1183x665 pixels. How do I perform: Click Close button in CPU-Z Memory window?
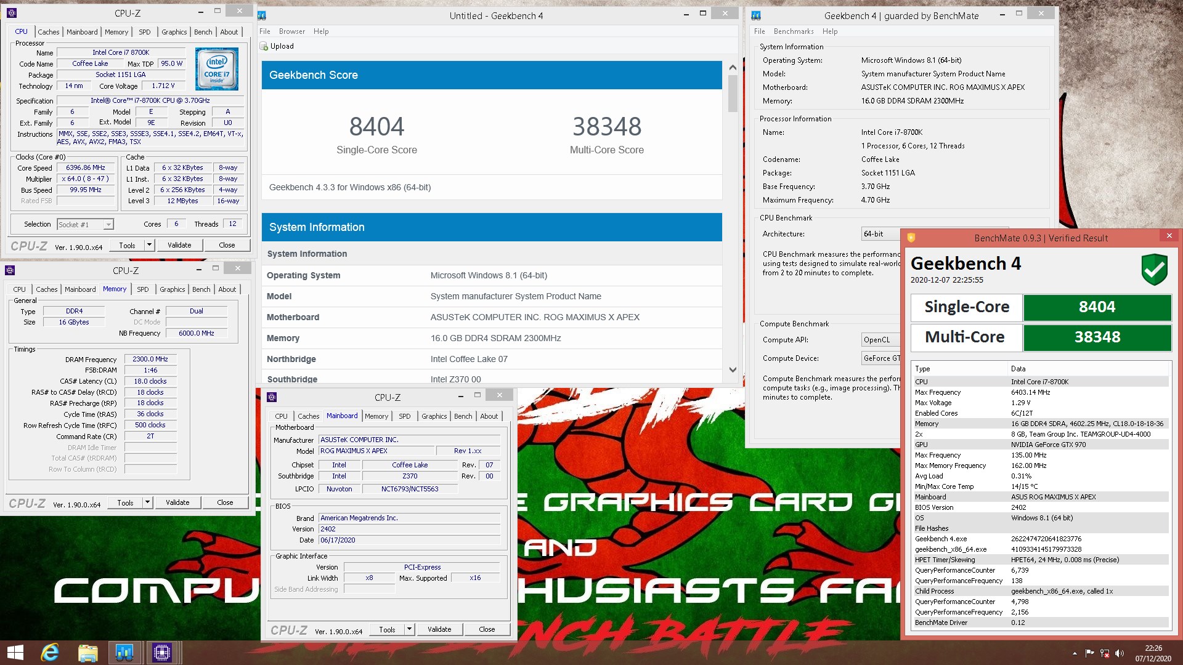225,502
